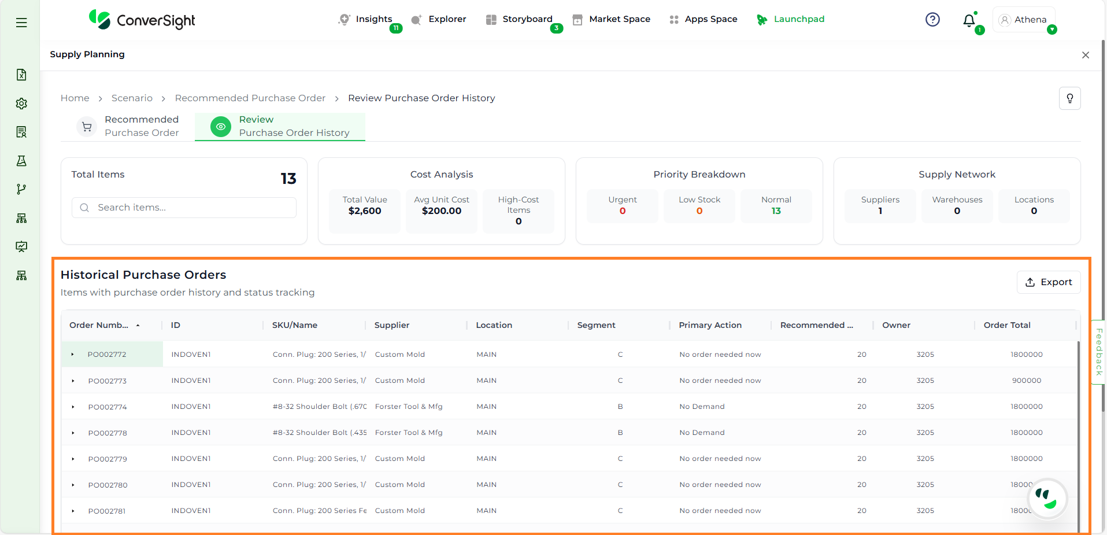Viewport: 1107px width, 535px height.
Task: Expand row for order PO002772
Action: [73, 355]
